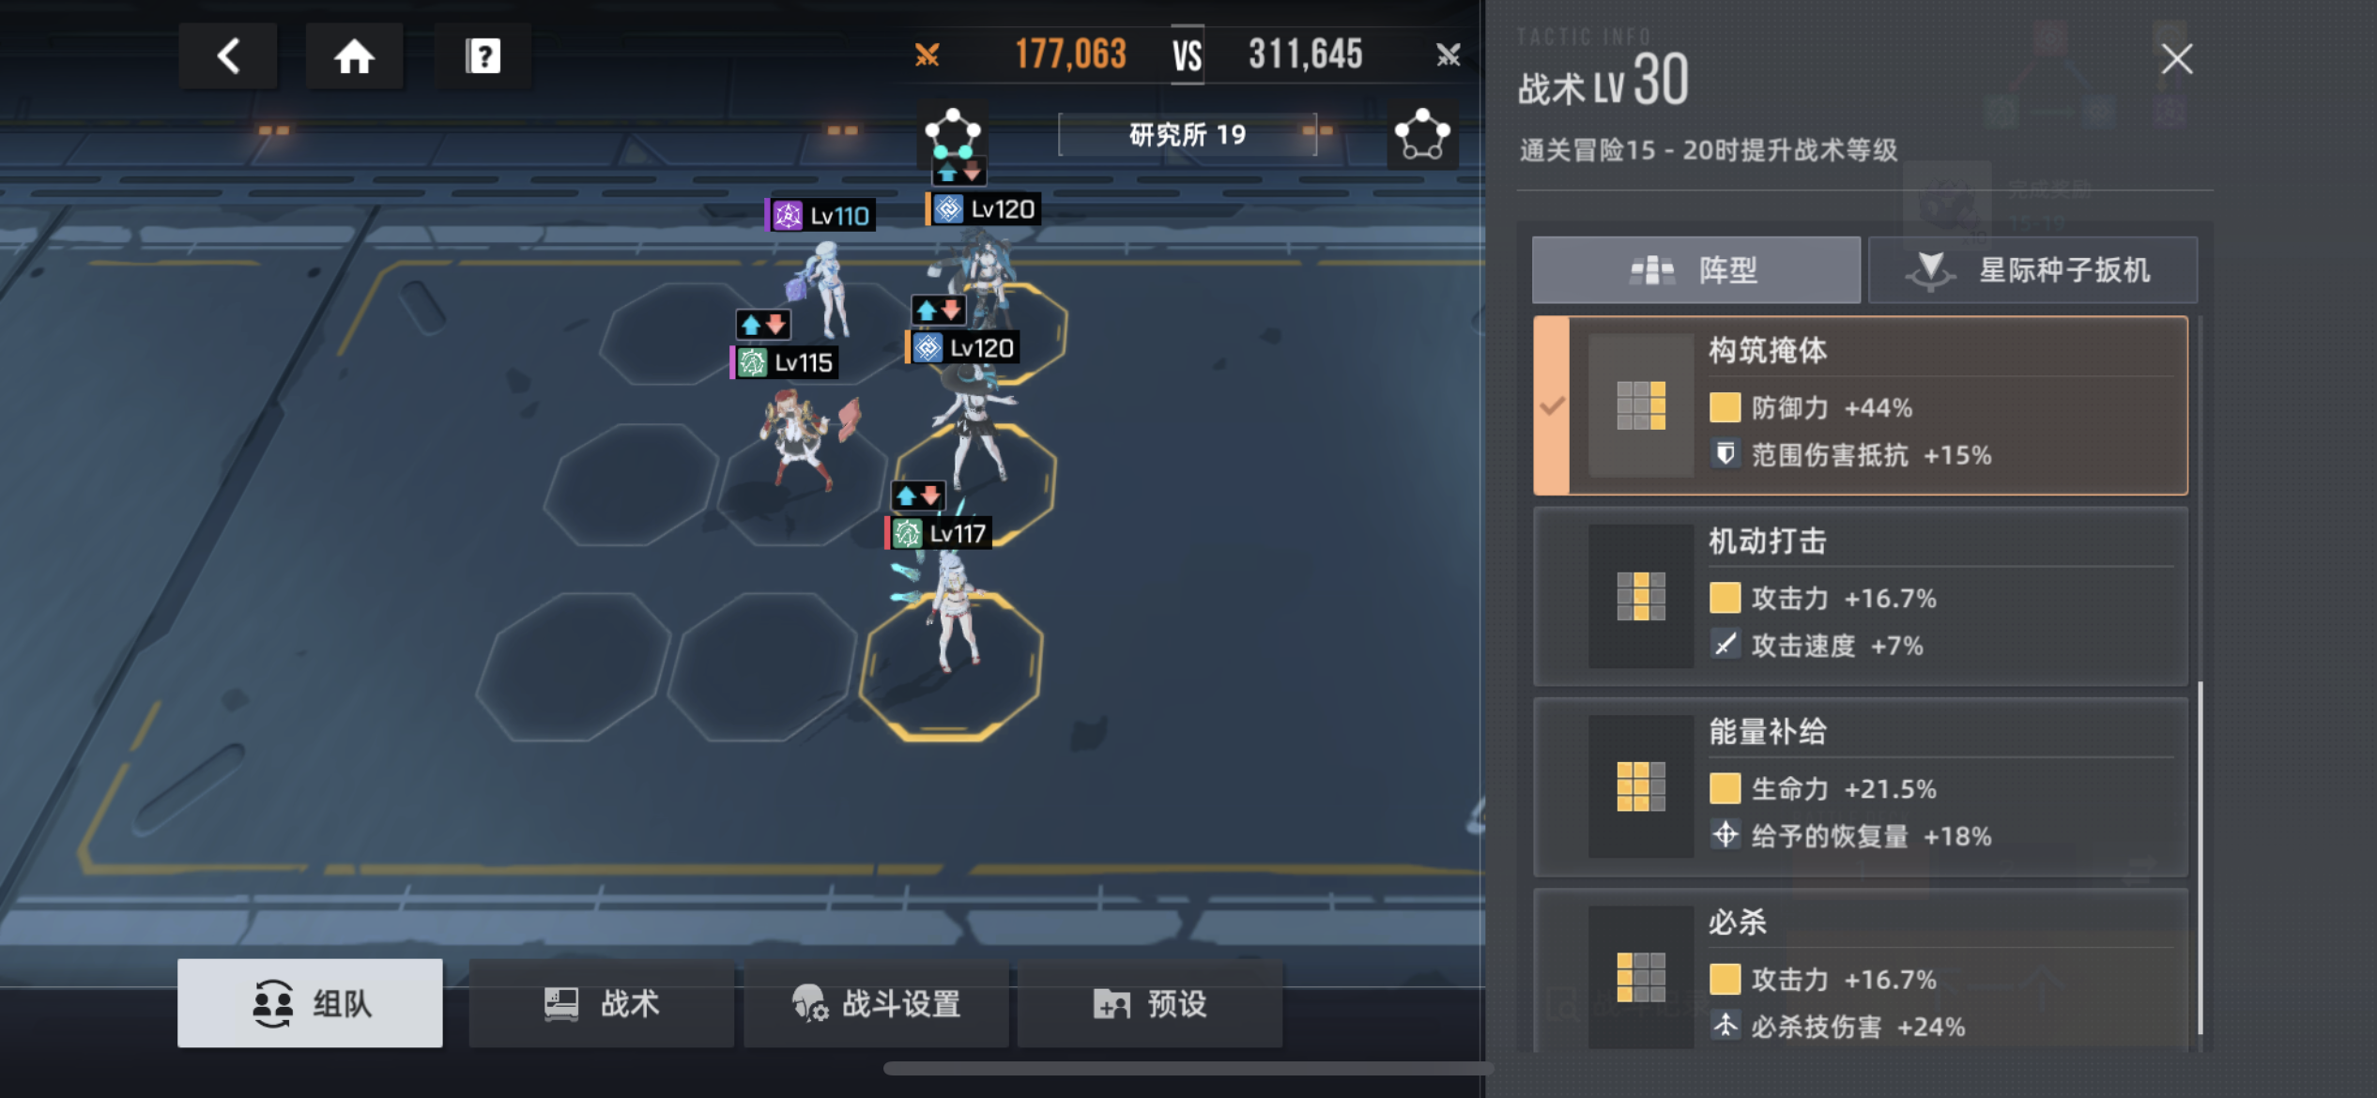Switch to the 星际种子扳机 tab
This screenshot has width=2377, height=1098.
point(2032,270)
